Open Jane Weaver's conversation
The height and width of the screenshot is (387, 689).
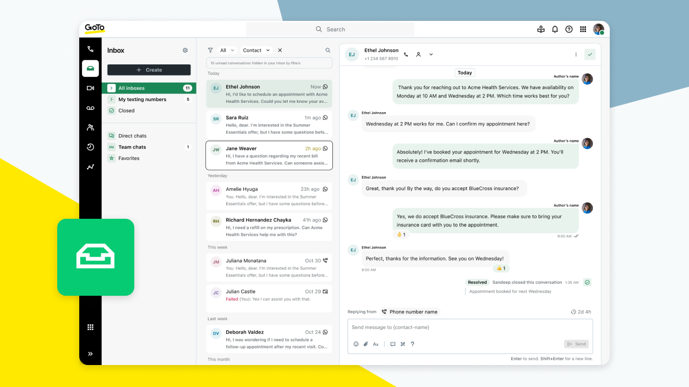[269, 156]
